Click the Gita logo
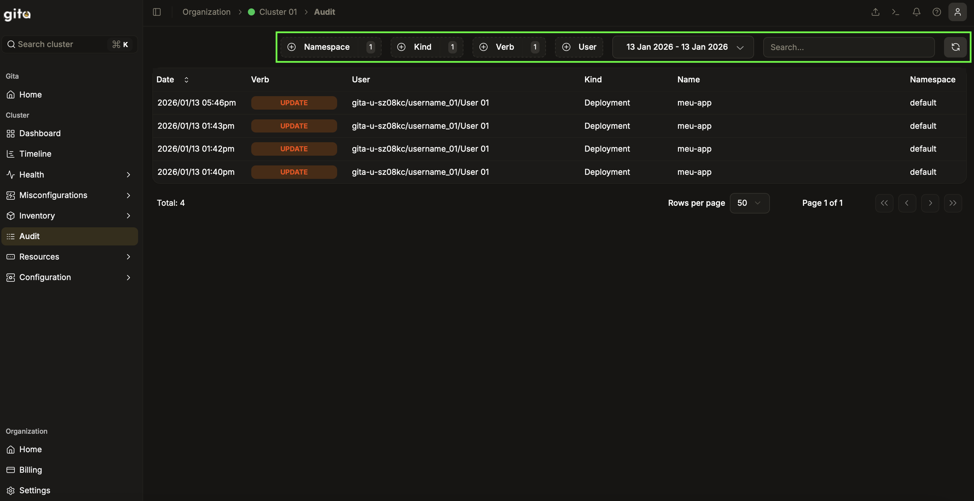Viewport: 974px width, 501px height. [17, 14]
